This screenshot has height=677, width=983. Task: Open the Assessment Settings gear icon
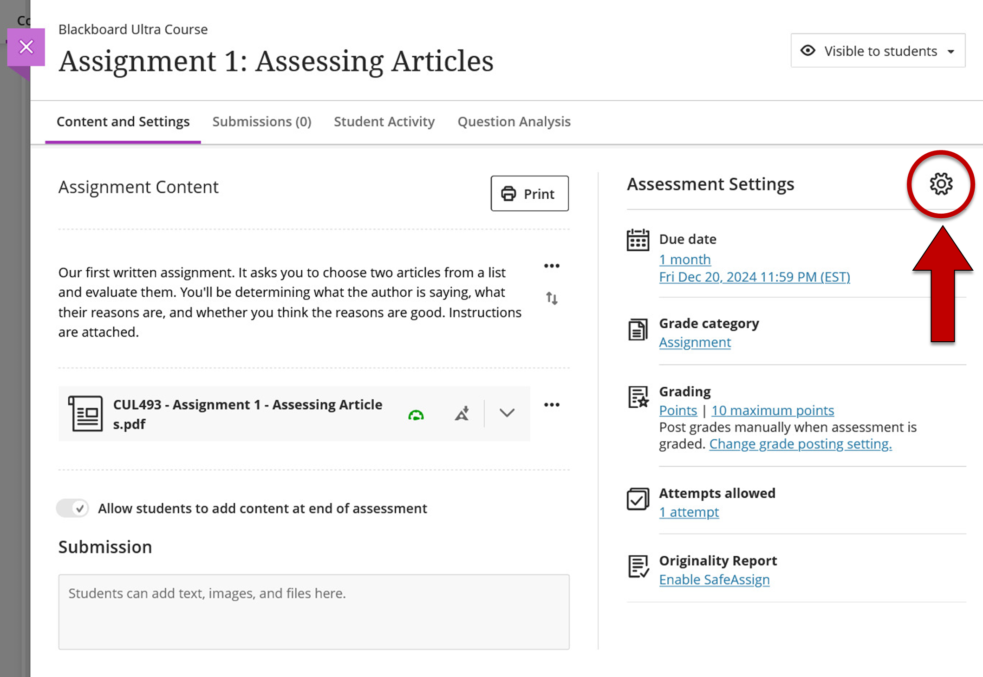(941, 184)
